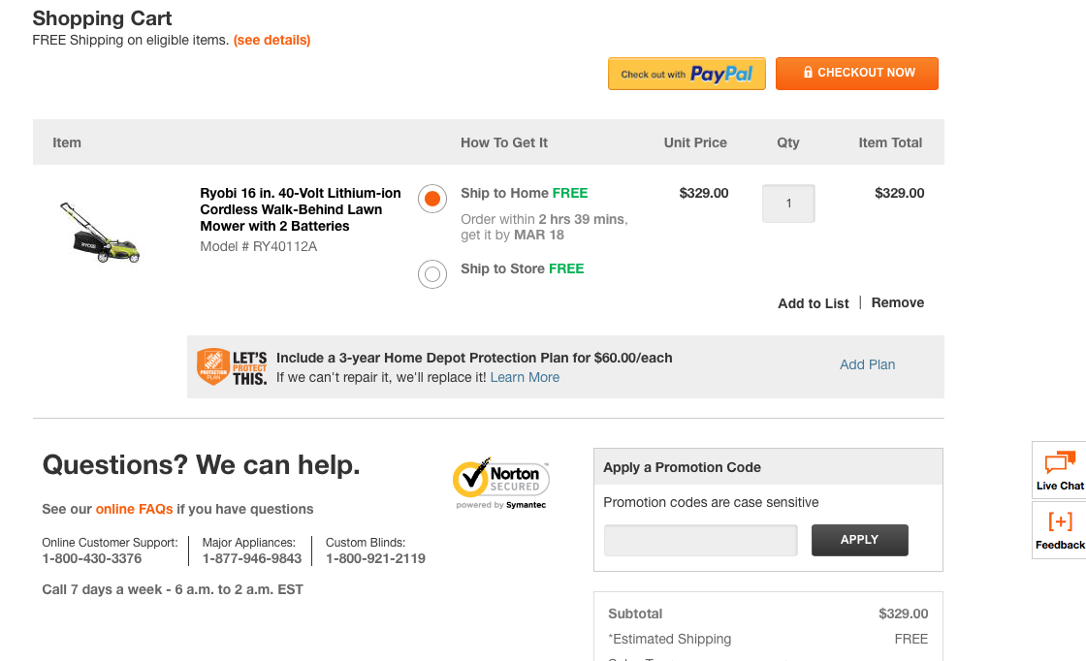Select the Ship to Store option
The height and width of the screenshot is (661, 1086).
point(431,274)
